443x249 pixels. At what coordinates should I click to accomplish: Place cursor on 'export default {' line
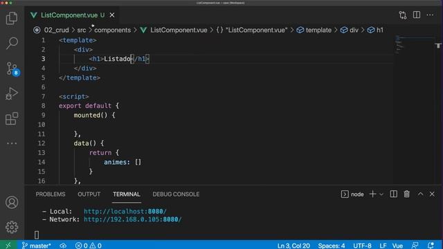click(x=89, y=106)
